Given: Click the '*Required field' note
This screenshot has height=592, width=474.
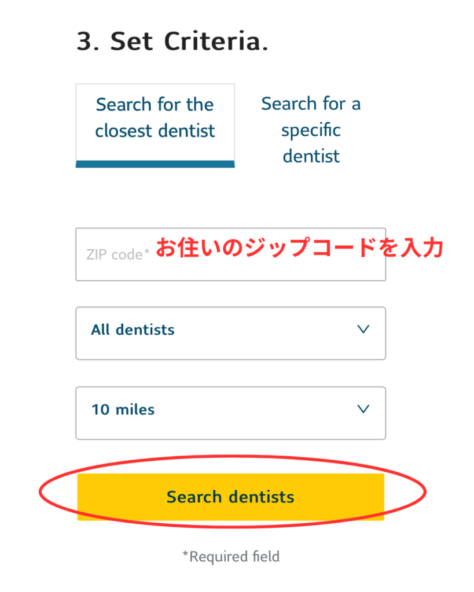Looking at the screenshot, I should click(231, 557).
